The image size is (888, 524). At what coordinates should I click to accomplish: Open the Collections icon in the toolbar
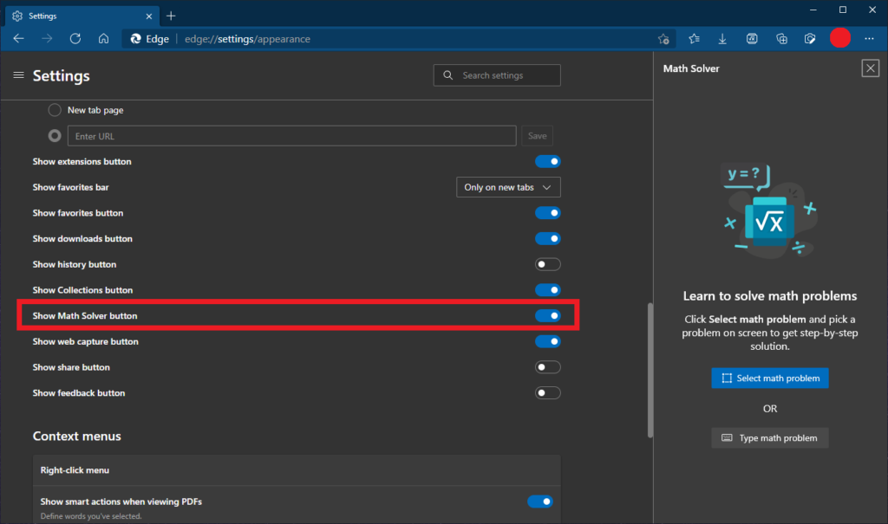(781, 38)
